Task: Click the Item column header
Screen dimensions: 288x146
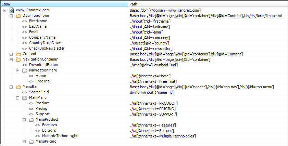Action: [64, 4]
